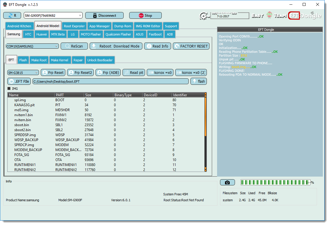The height and width of the screenshot is (225, 329).
Task: Open the .EFT File browse button
Action: (x=19, y=81)
